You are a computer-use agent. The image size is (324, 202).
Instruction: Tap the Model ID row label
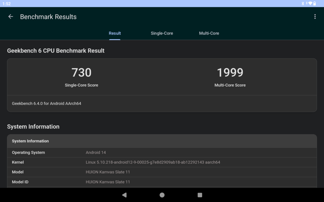click(20, 182)
